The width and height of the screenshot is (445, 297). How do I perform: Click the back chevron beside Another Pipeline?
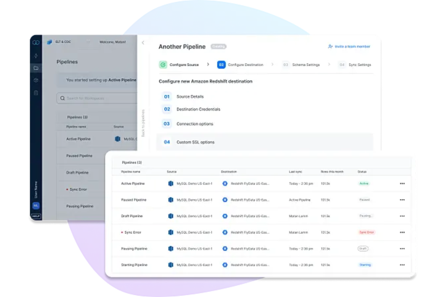point(143,43)
